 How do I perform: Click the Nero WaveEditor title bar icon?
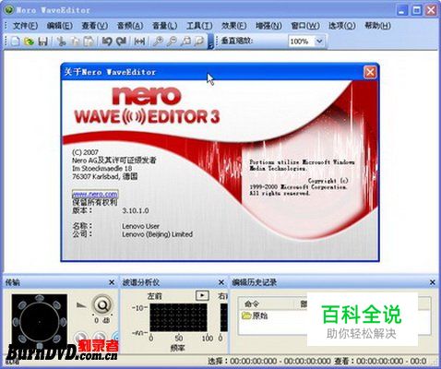coord(9,10)
